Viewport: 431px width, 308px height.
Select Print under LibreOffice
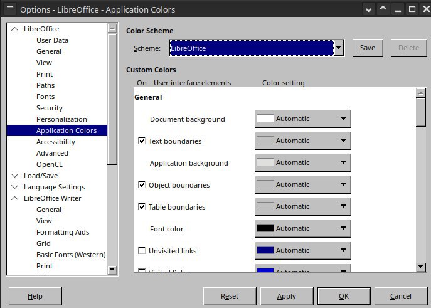pyautogui.click(x=45, y=74)
